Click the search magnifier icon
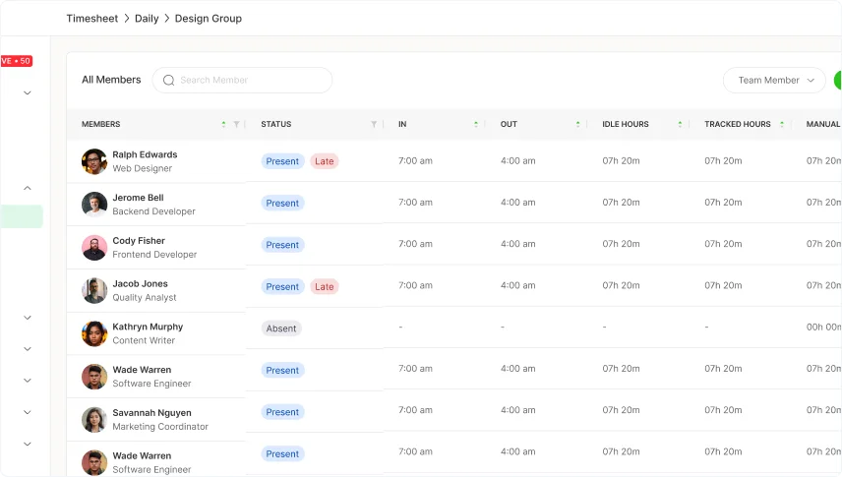 pyautogui.click(x=169, y=81)
